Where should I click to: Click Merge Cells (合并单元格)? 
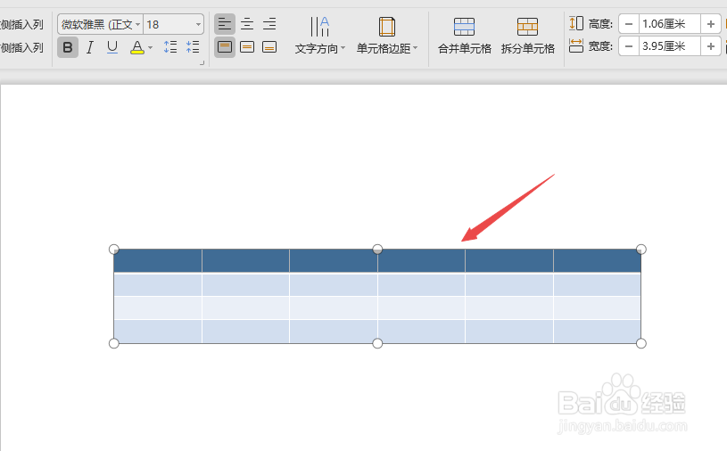pos(465,35)
